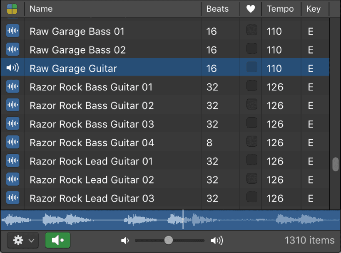Screen dimensions: 341x253
Task: Click audio loop icon for Razor Rock Lead Guitar 01
Action: [12, 161]
